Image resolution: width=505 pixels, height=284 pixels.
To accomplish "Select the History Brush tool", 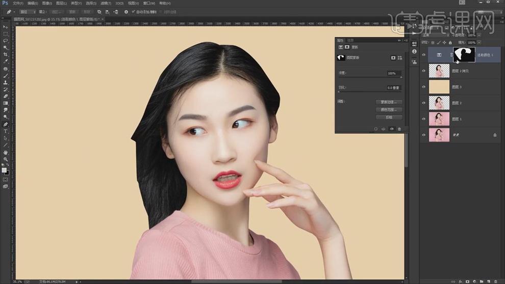I will (x=6, y=90).
